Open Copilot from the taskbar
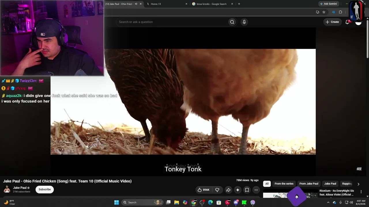Viewport: 369px width, 207px height. [x=185, y=202]
